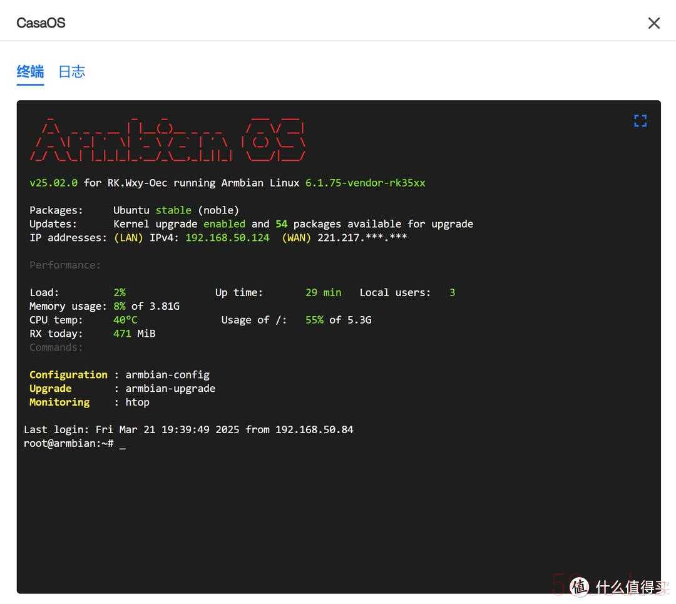The width and height of the screenshot is (676, 604).
Task: Click the armbian-config command text
Action: tap(167, 375)
